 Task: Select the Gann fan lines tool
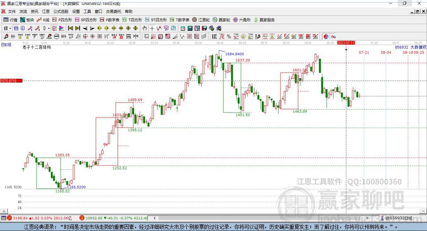coord(153,37)
